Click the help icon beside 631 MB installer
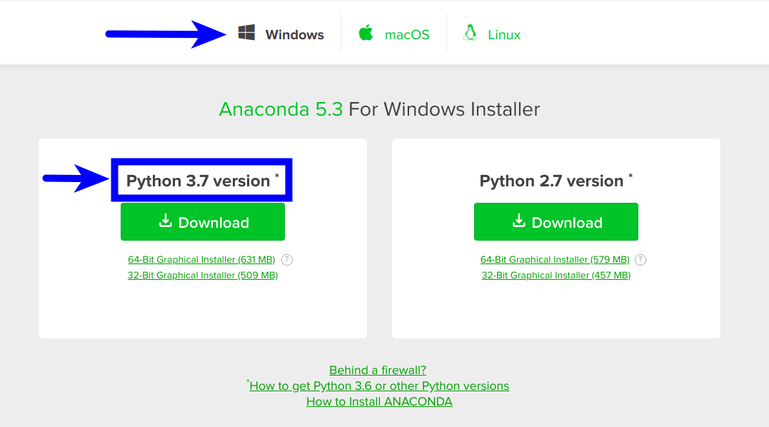Screen dimensions: 769x427 click(287, 260)
